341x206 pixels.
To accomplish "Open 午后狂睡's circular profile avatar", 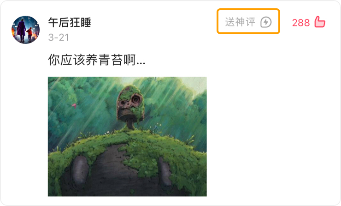I will click(x=25, y=30).
